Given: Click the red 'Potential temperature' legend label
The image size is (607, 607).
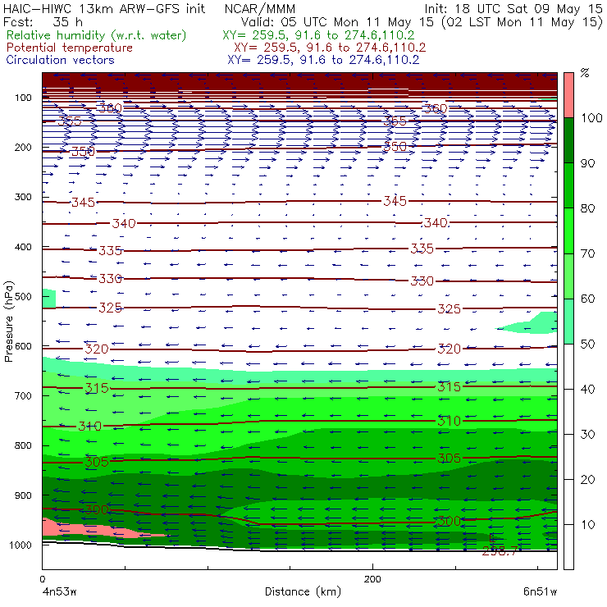Looking at the screenshot, I should click(70, 48).
